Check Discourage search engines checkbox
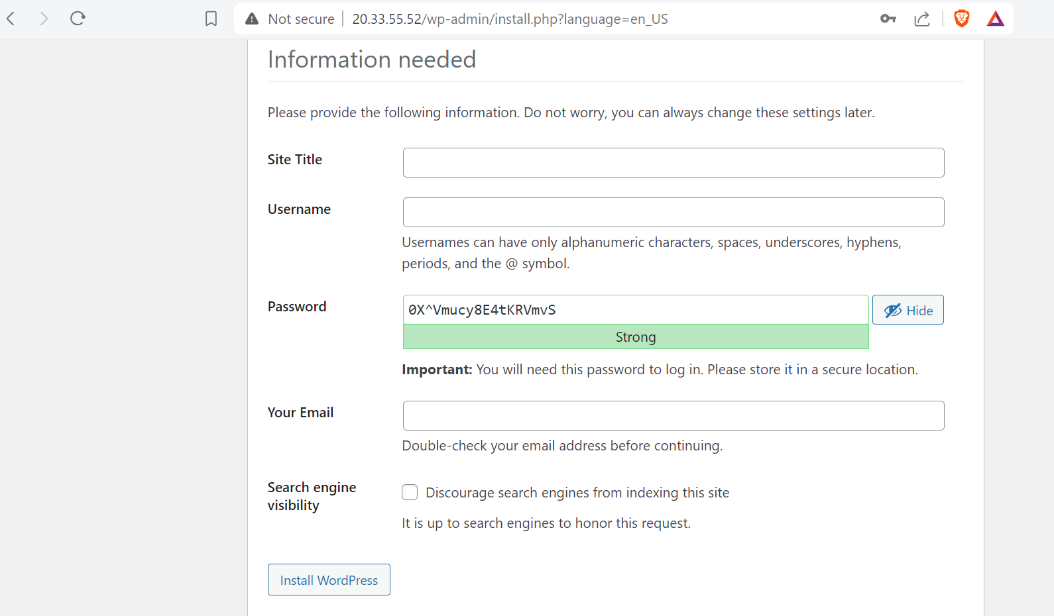Image resolution: width=1054 pixels, height=616 pixels. pyautogui.click(x=410, y=492)
